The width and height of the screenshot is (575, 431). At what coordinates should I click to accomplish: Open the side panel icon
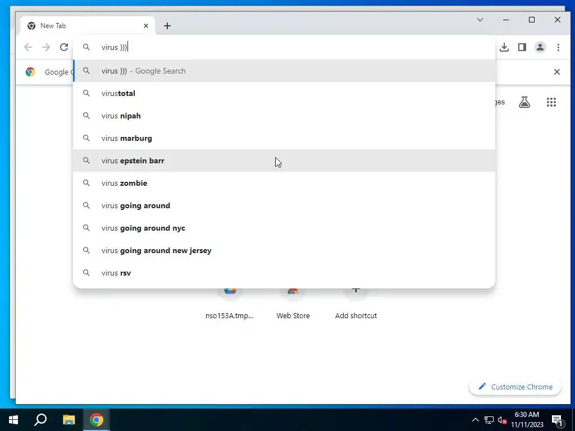pyautogui.click(x=522, y=47)
